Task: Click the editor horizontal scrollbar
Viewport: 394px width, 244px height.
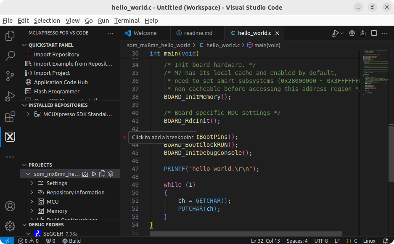Action: coord(246,233)
